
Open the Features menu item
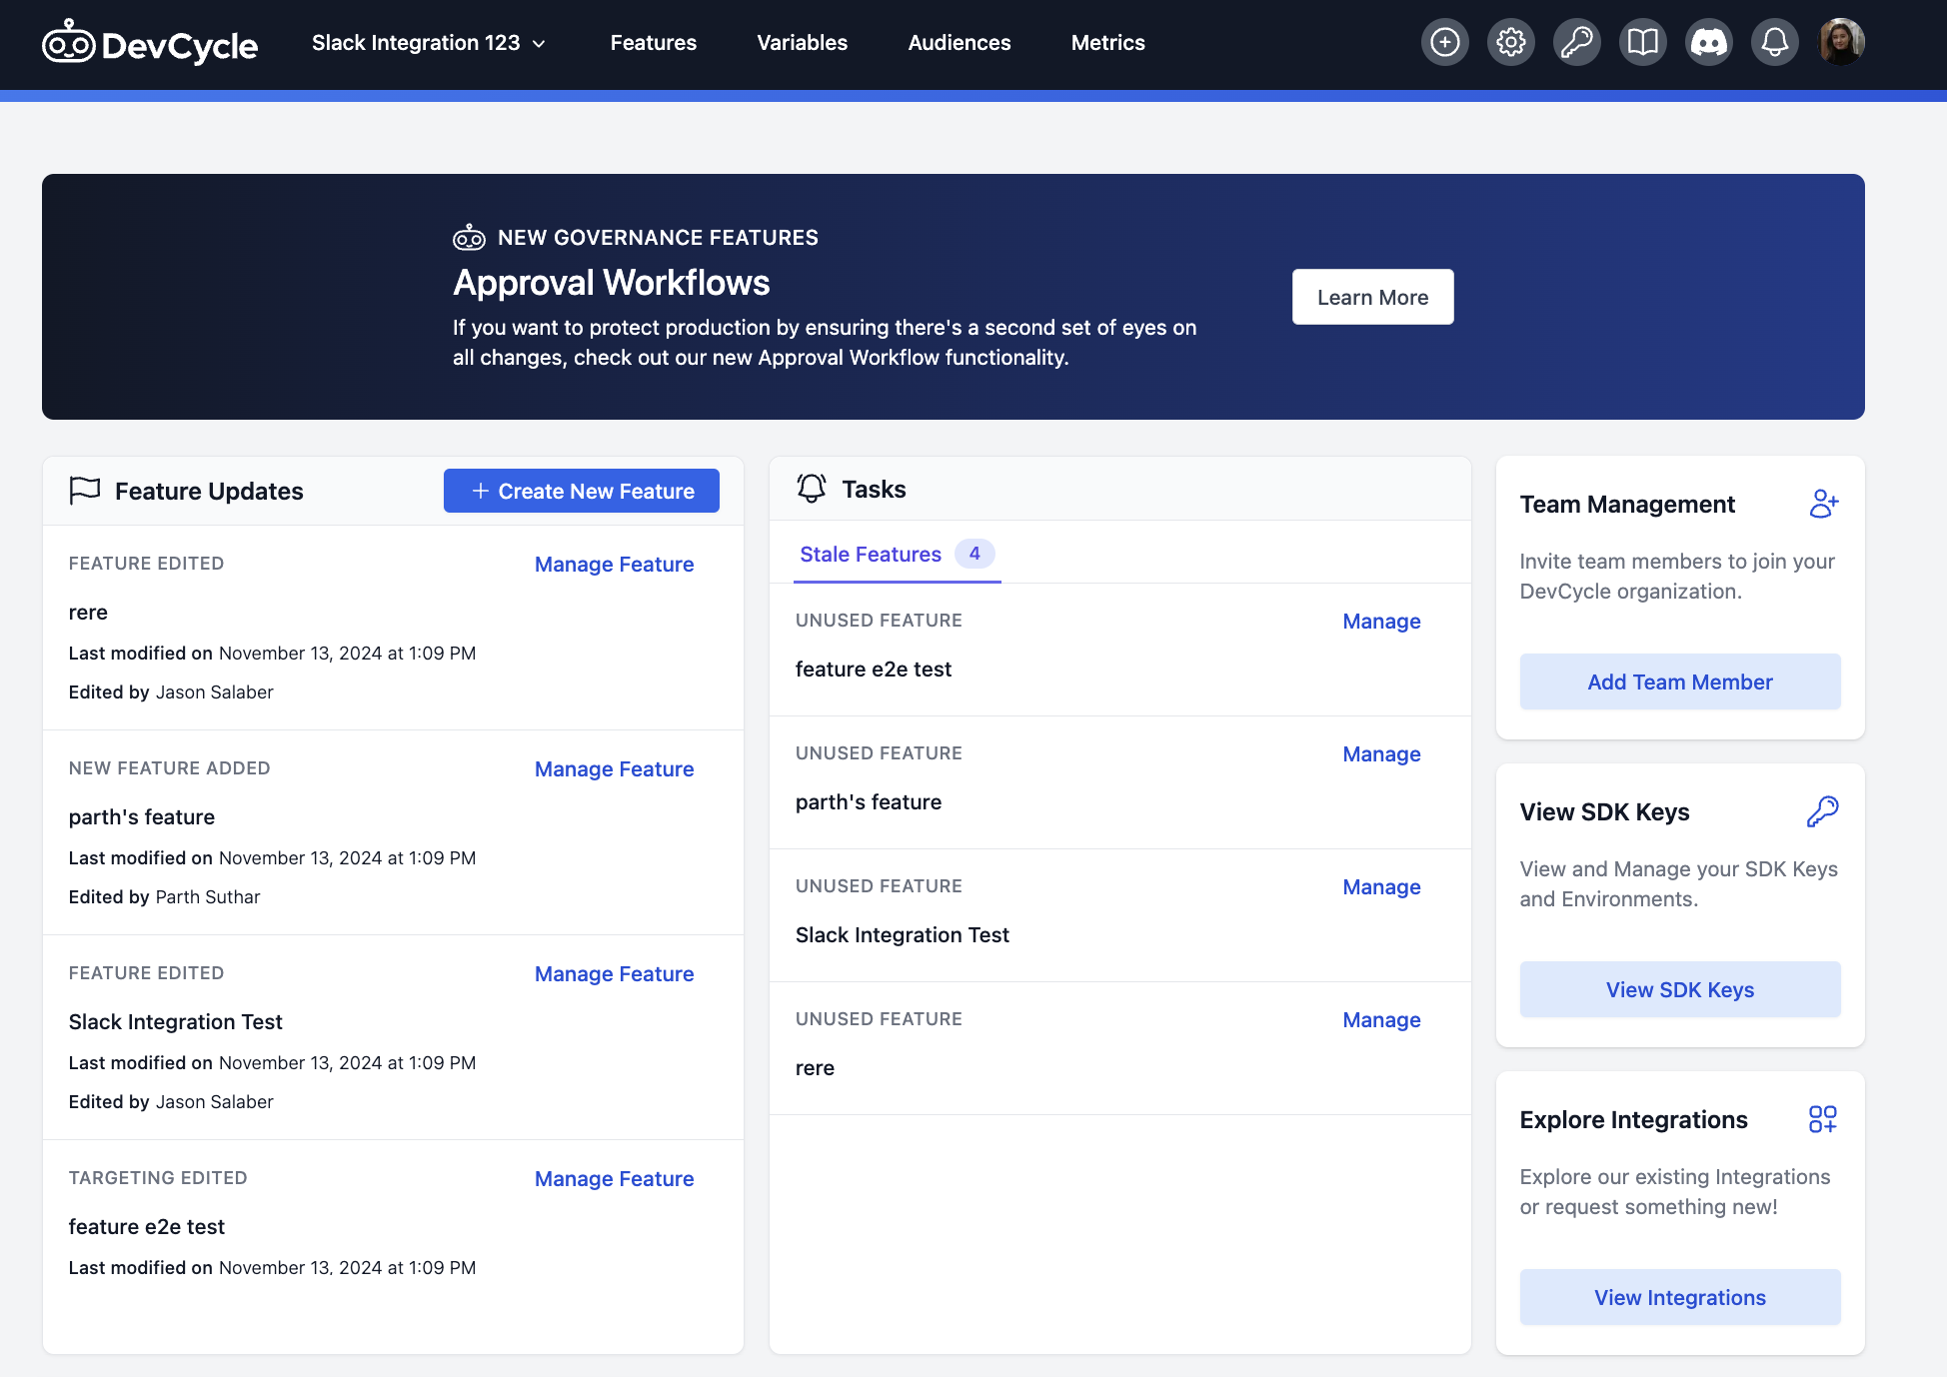click(653, 42)
